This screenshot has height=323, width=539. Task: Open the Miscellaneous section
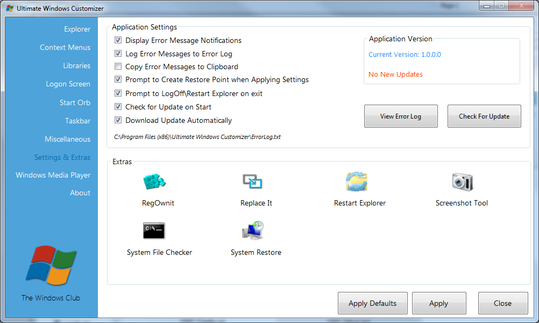click(x=67, y=139)
